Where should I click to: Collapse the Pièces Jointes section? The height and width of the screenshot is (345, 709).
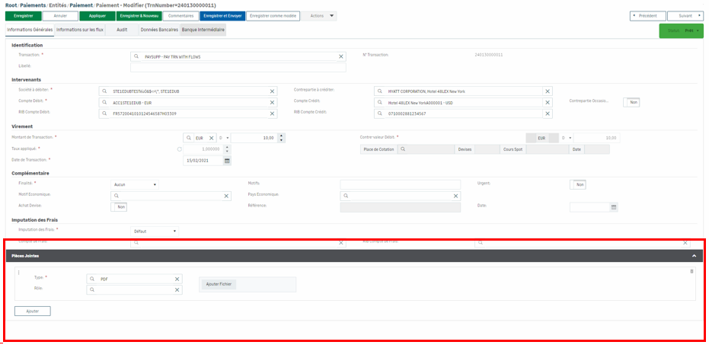coord(693,256)
